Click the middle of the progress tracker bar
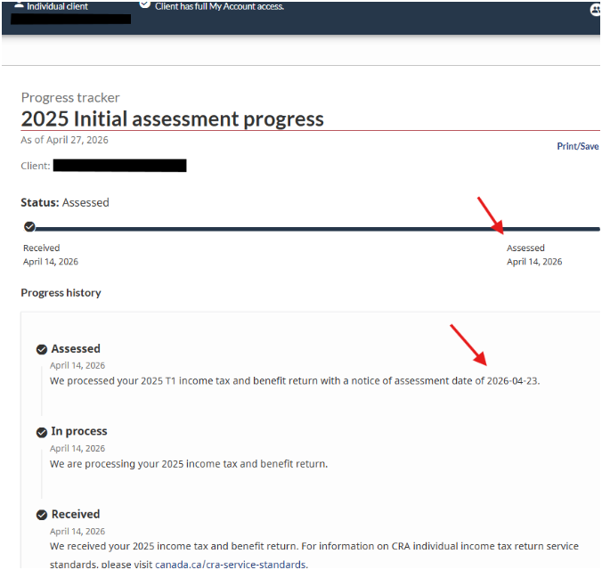Screen dimensions: 602x570 [x=312, y=228]
